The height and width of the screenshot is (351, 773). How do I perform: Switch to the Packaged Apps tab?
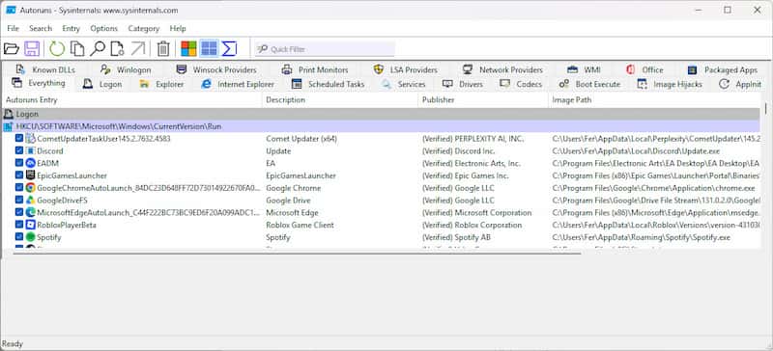[x=722, y=69]
